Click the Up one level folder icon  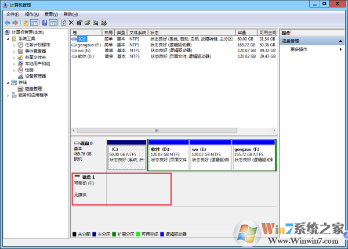tap(26, 23)
